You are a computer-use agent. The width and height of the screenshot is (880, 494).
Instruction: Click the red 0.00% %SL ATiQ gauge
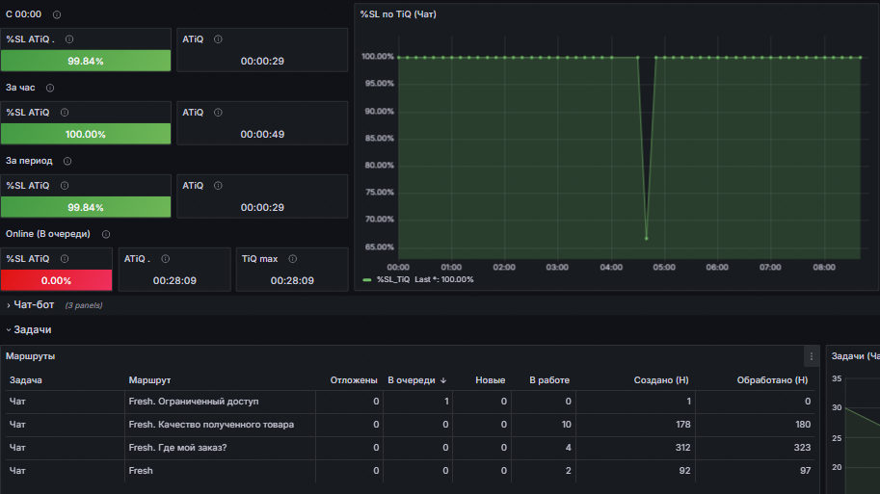(x=56, y=280)
